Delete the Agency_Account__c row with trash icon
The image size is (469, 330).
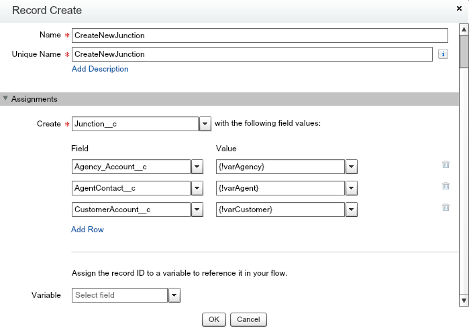point(446,164)
